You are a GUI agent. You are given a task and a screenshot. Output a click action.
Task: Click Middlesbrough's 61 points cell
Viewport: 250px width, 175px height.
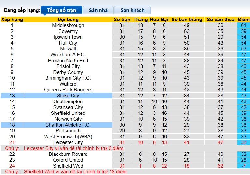[x=243, y=25]
